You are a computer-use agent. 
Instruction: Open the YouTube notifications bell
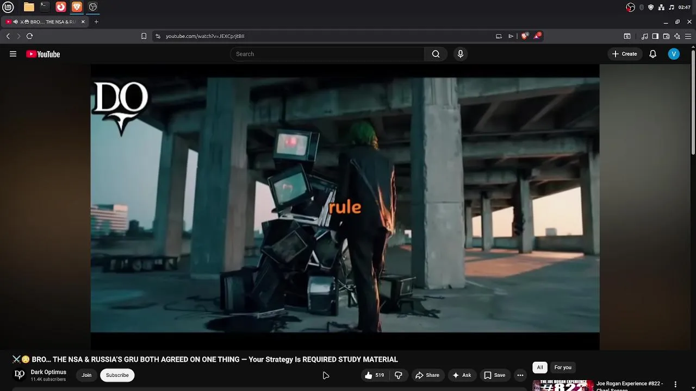(x=653, y=54)
